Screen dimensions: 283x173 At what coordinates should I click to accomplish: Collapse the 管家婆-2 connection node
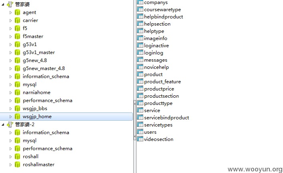point(3,125)
